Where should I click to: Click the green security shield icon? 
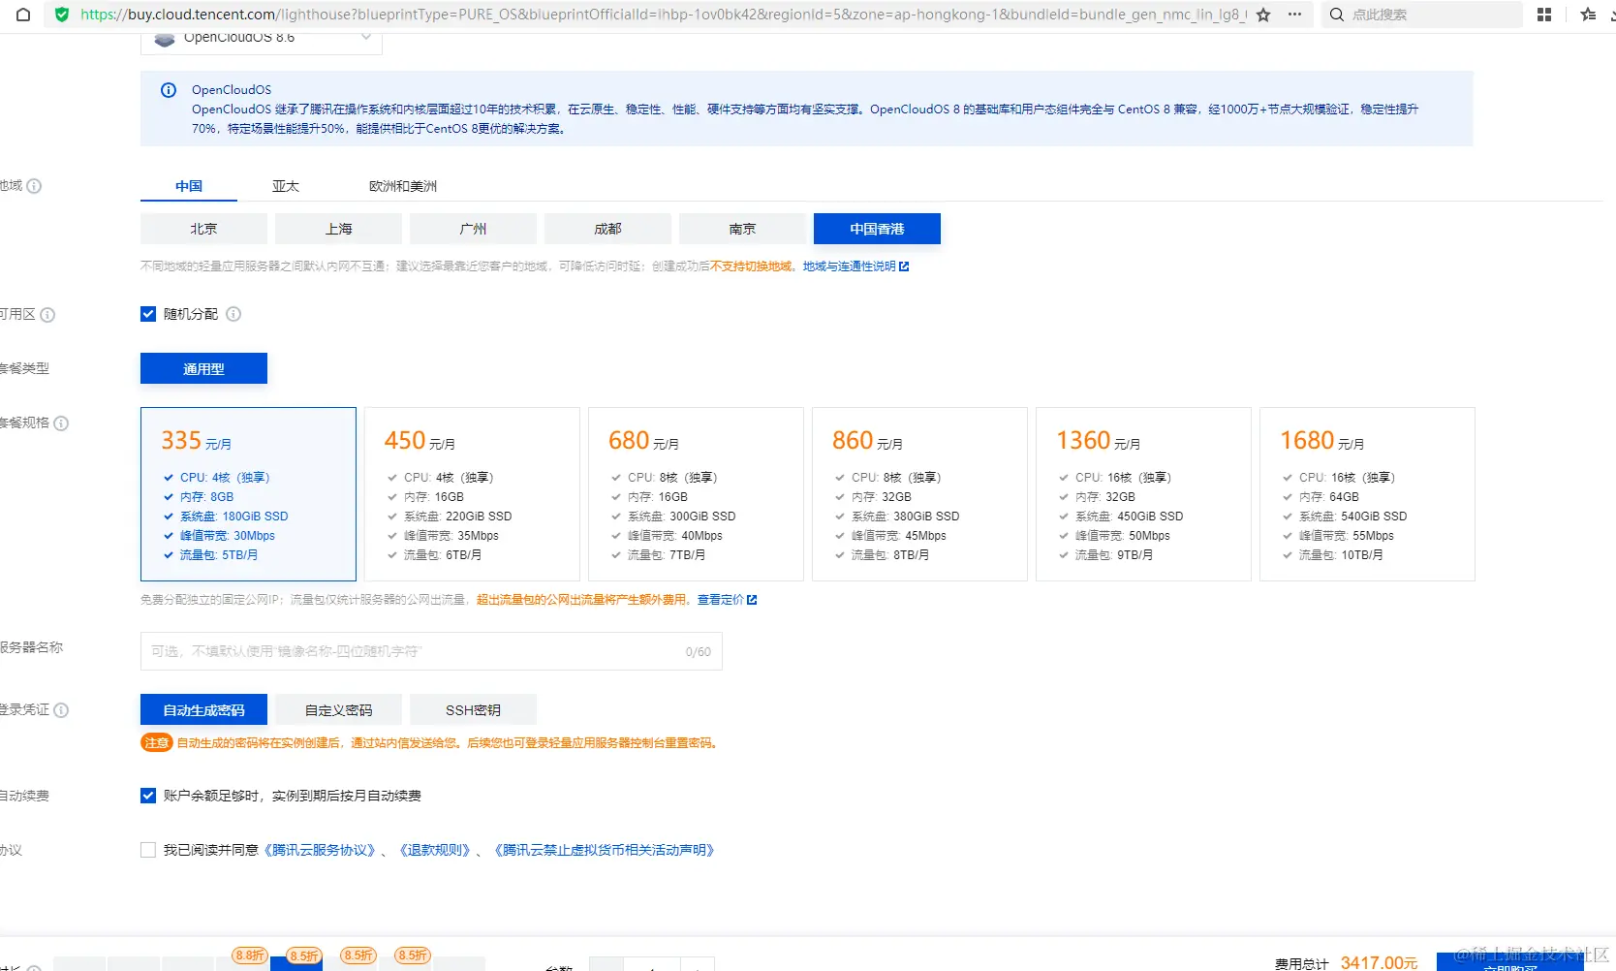[x=62, y=15]
